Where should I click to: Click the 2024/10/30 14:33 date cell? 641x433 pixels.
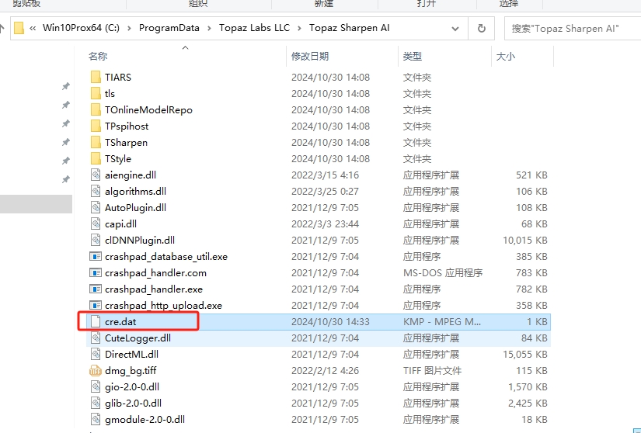pyautogui.click(x=330, y=321)
